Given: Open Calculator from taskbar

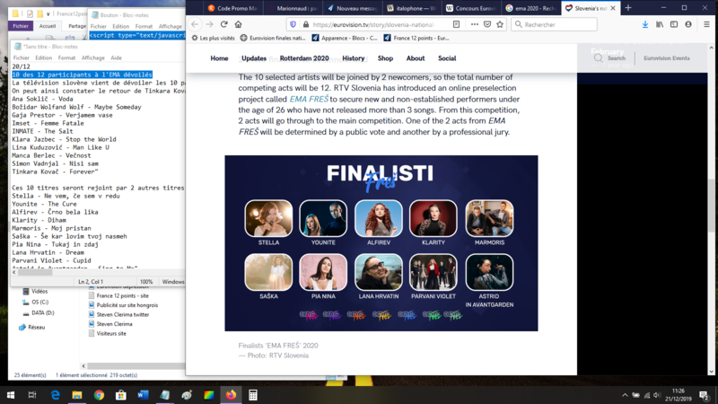Looking at the screenshot, I should (253, 395).
